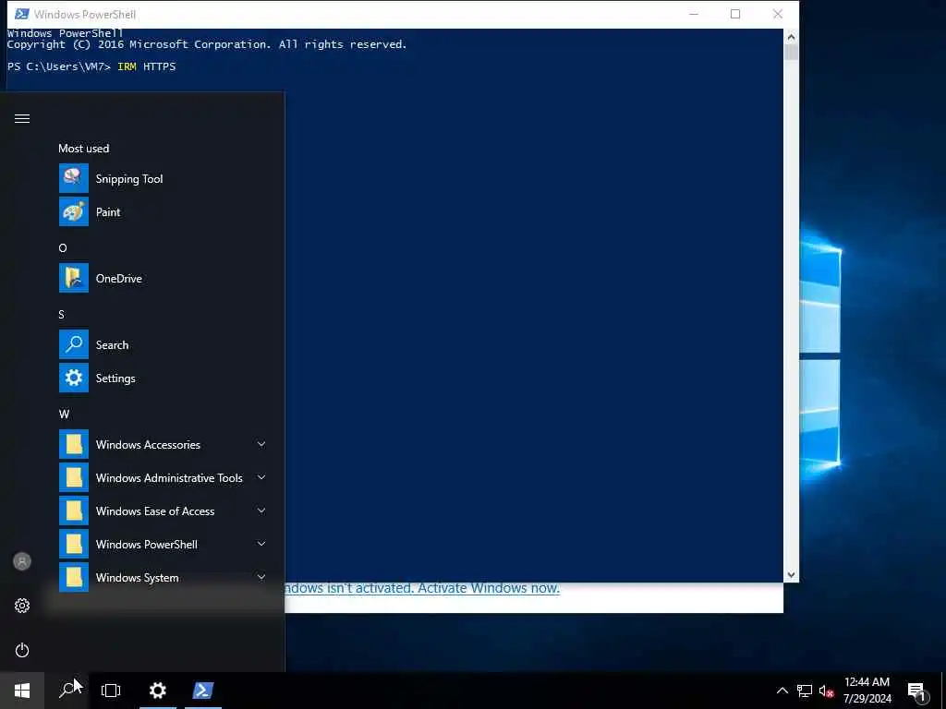Show hidden system tray icons
This screenshot has height=709, width=946.
782,691
